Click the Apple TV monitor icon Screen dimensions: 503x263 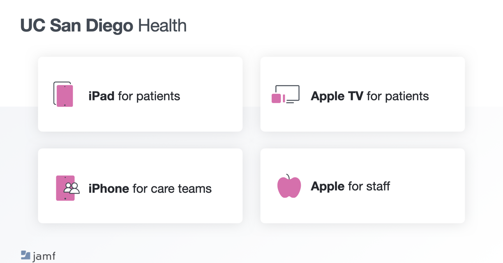[x=286, y=95]
